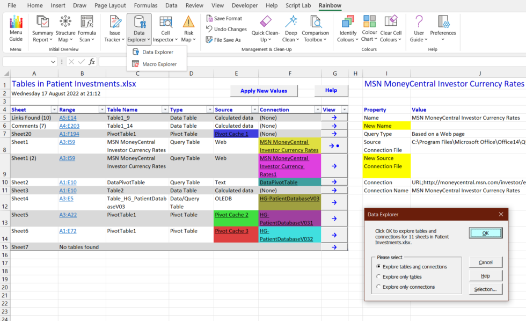Select Explore only connections radio button
The image size is (526, 321).
[379, 287]
